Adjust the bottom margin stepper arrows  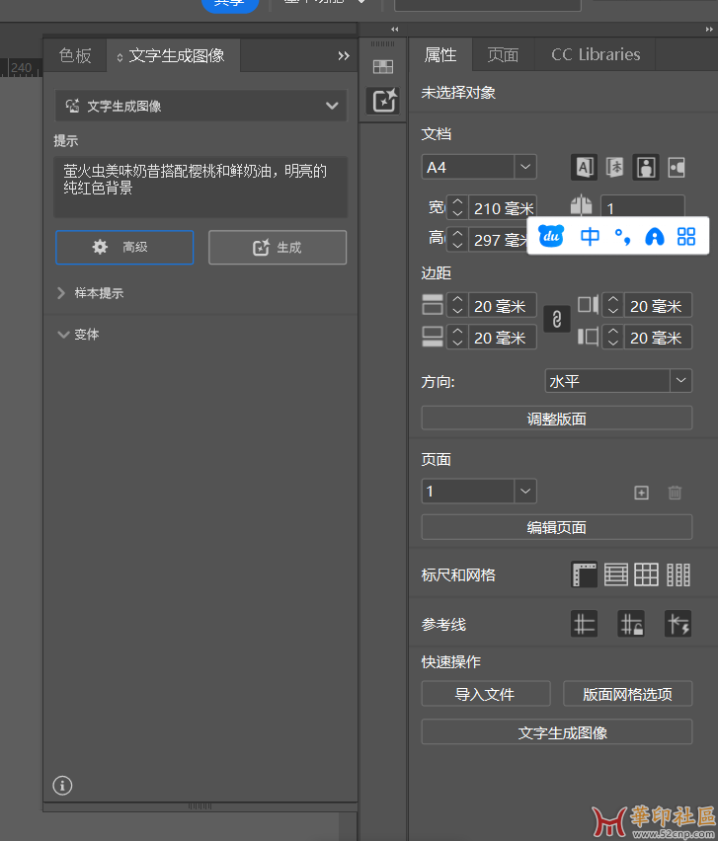tap(457, 338)
